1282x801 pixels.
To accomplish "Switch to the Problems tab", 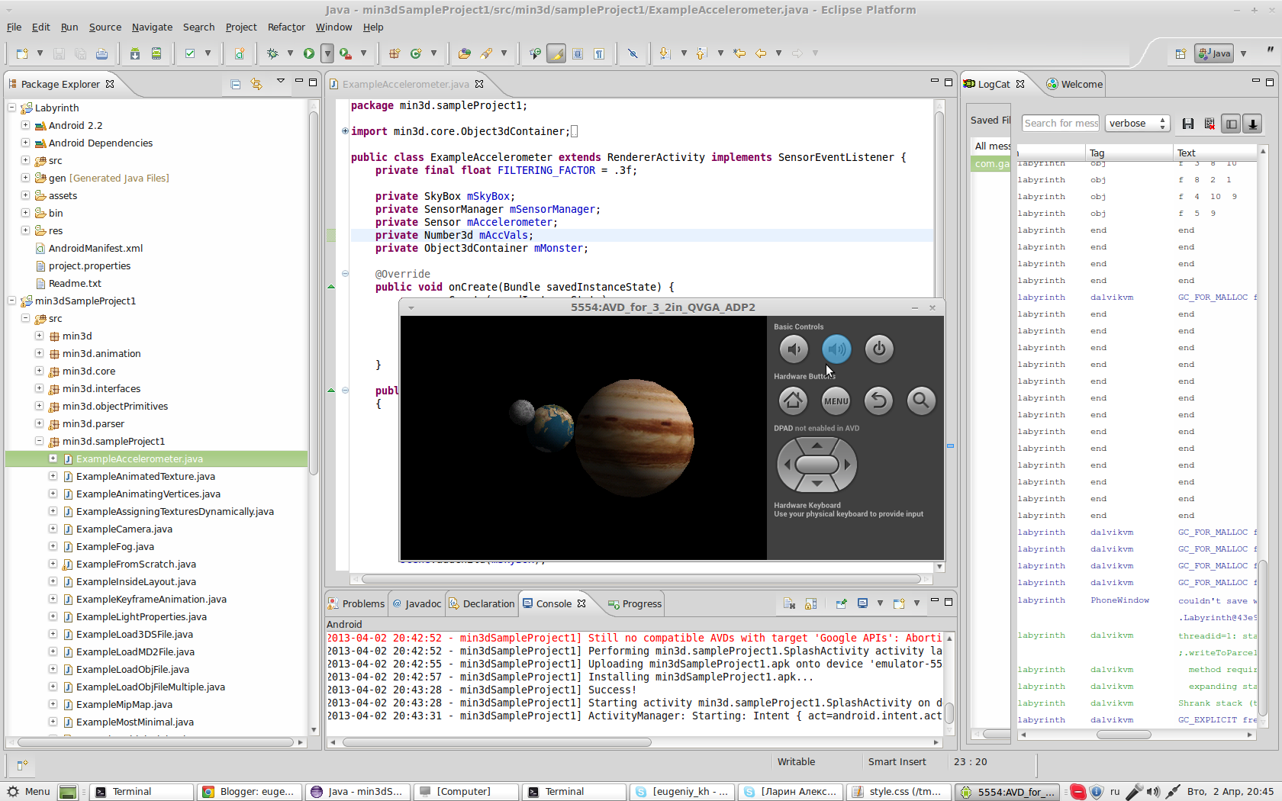I will click(x=356, y=603).
